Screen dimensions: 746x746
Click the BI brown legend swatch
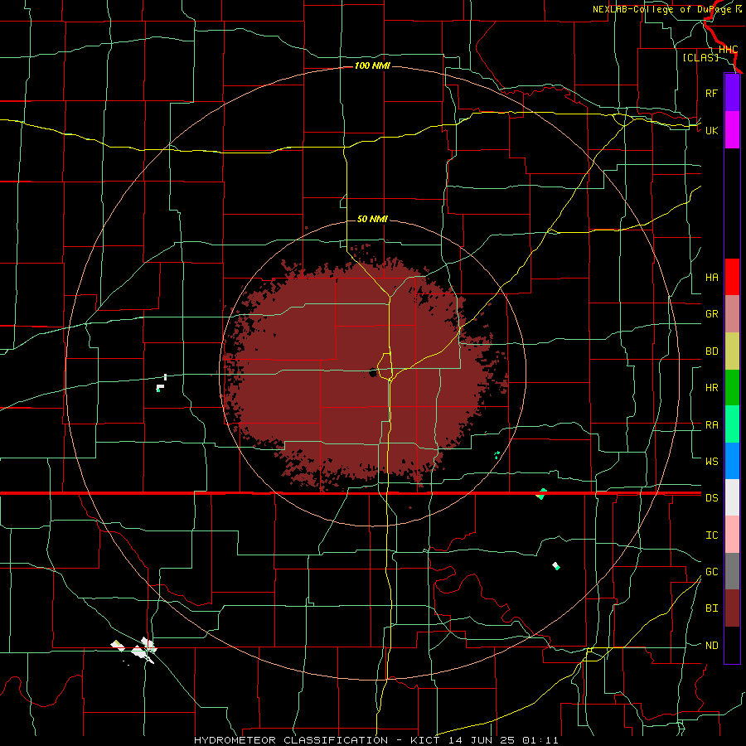[x=732, y=608]
